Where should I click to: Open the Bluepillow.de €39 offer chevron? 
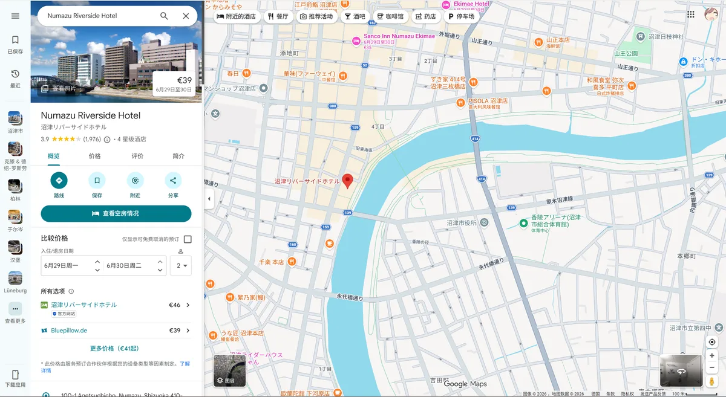click(x=188, y=331)
